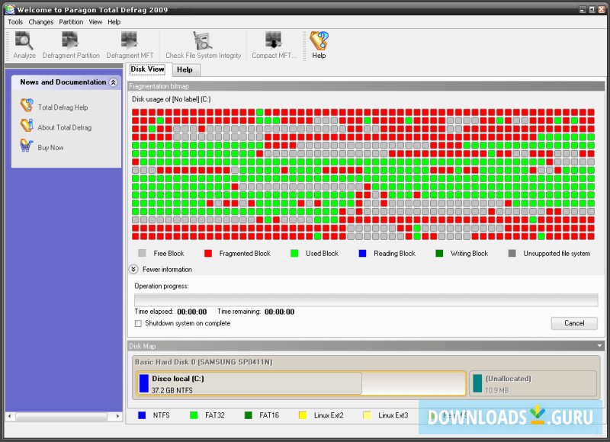Image resolution: width=610 pixels, height=442 pixels.
Task: Click the FAT32 legend color swatch
Action: click(194, 415)
